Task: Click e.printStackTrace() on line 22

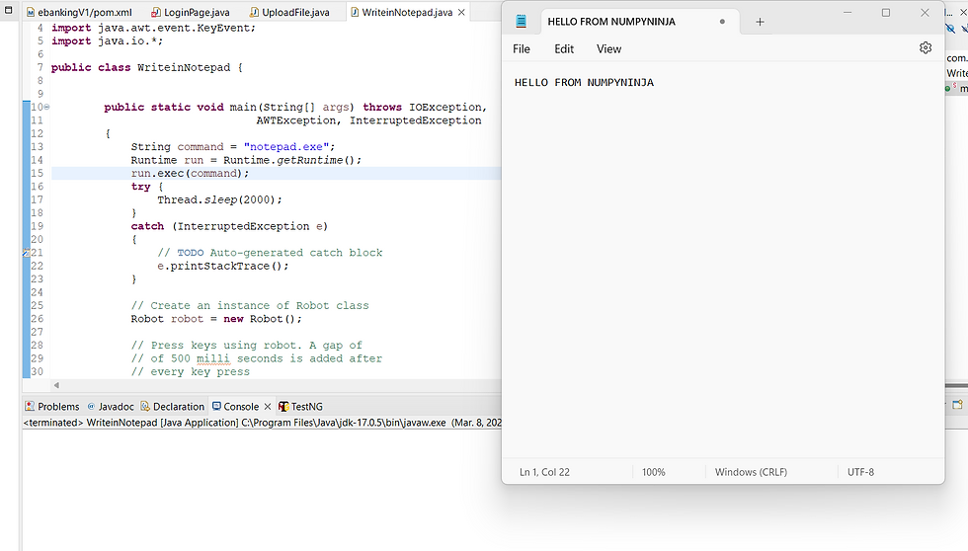Action: [223, 266]
